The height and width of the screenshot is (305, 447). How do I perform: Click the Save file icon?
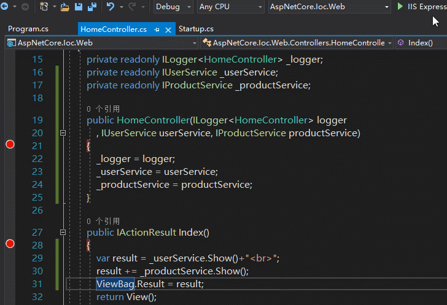[79, 7]
